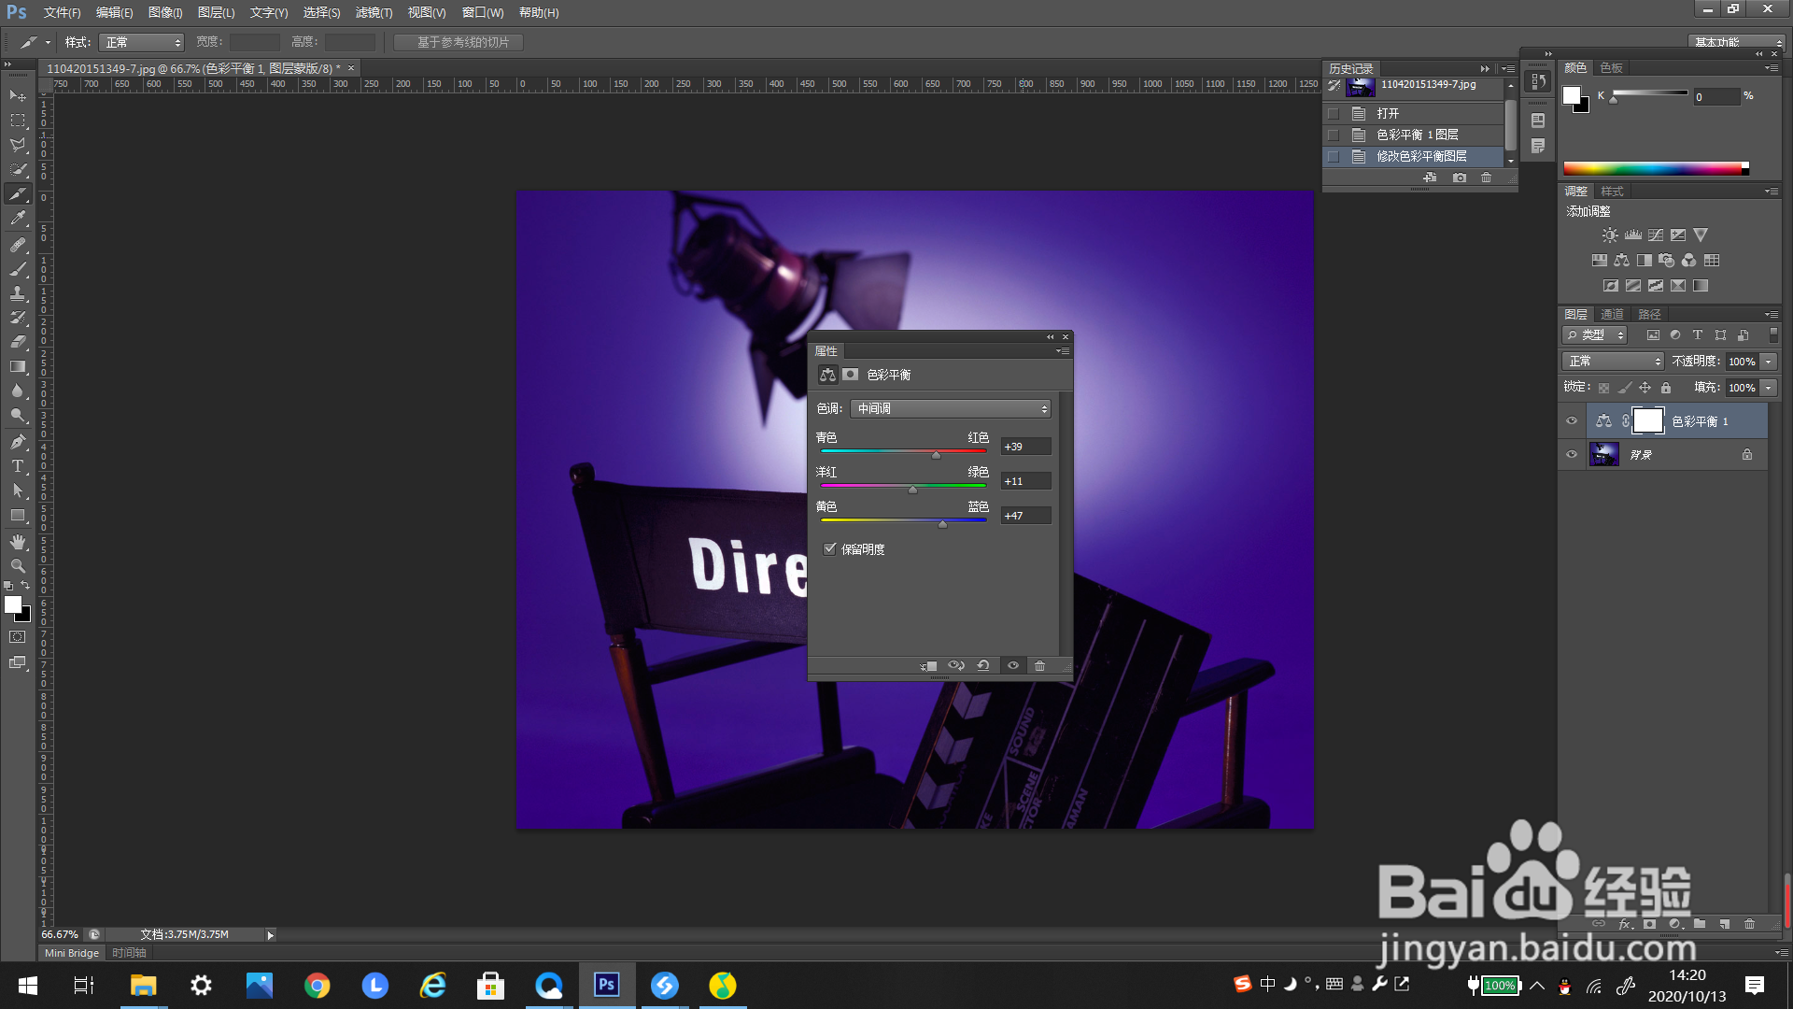Click the layer mask icon in the Properties panel

850,375
